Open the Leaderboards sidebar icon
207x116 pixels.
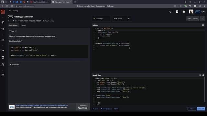(x=3, y=51)
